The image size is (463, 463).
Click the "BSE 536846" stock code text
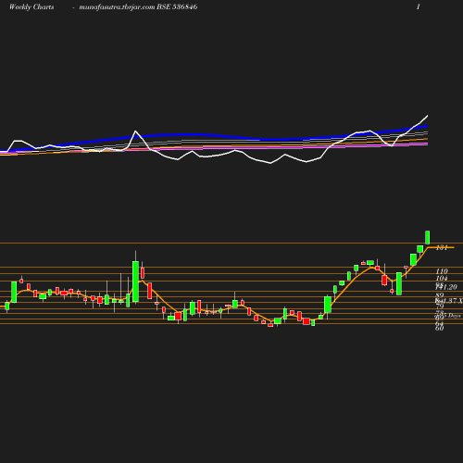(x=177, y=6)
